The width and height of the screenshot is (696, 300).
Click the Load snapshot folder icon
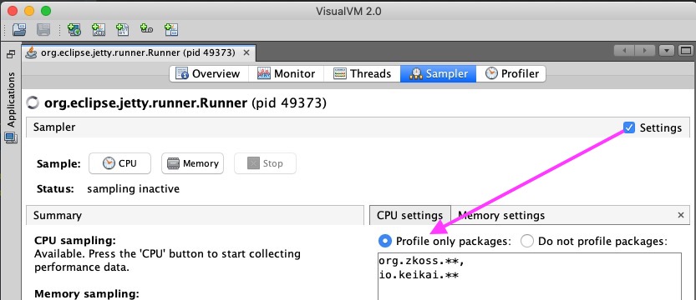click(x=19, y=30)
